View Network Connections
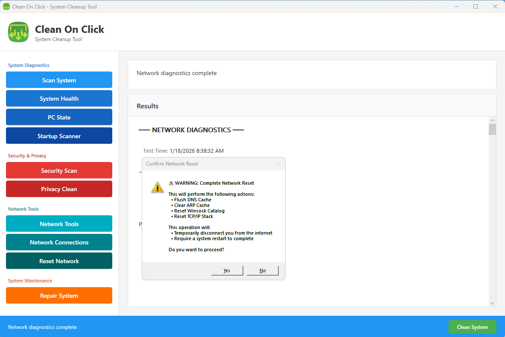The image size is (505, 337). (x=59, y=242)
